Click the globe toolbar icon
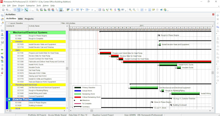 point(165,10)
